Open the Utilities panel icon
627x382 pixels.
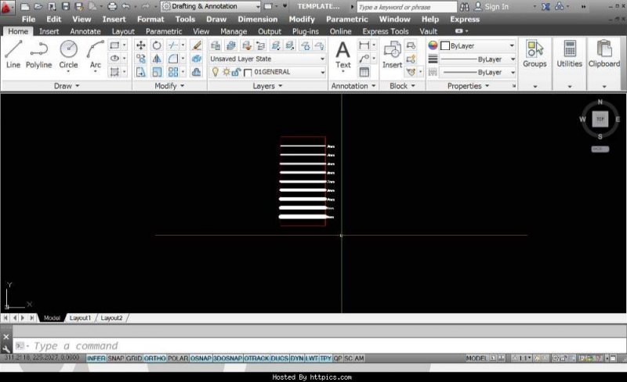tap(569, 55)
